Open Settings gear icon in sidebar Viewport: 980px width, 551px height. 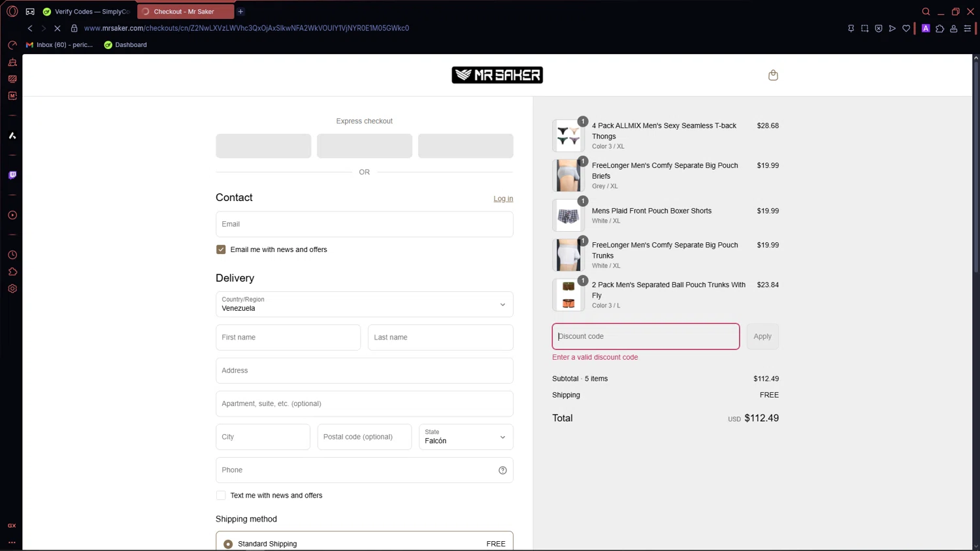tap(12, 289)
